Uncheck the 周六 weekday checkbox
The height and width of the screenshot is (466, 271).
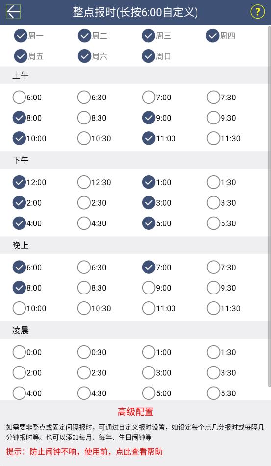[93, 56]
